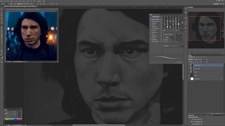Image resolution: width=225 pixels, height=126 pixels.
Task: Select the Move tool
Action: pyautogui.click(x=2, y=9)
